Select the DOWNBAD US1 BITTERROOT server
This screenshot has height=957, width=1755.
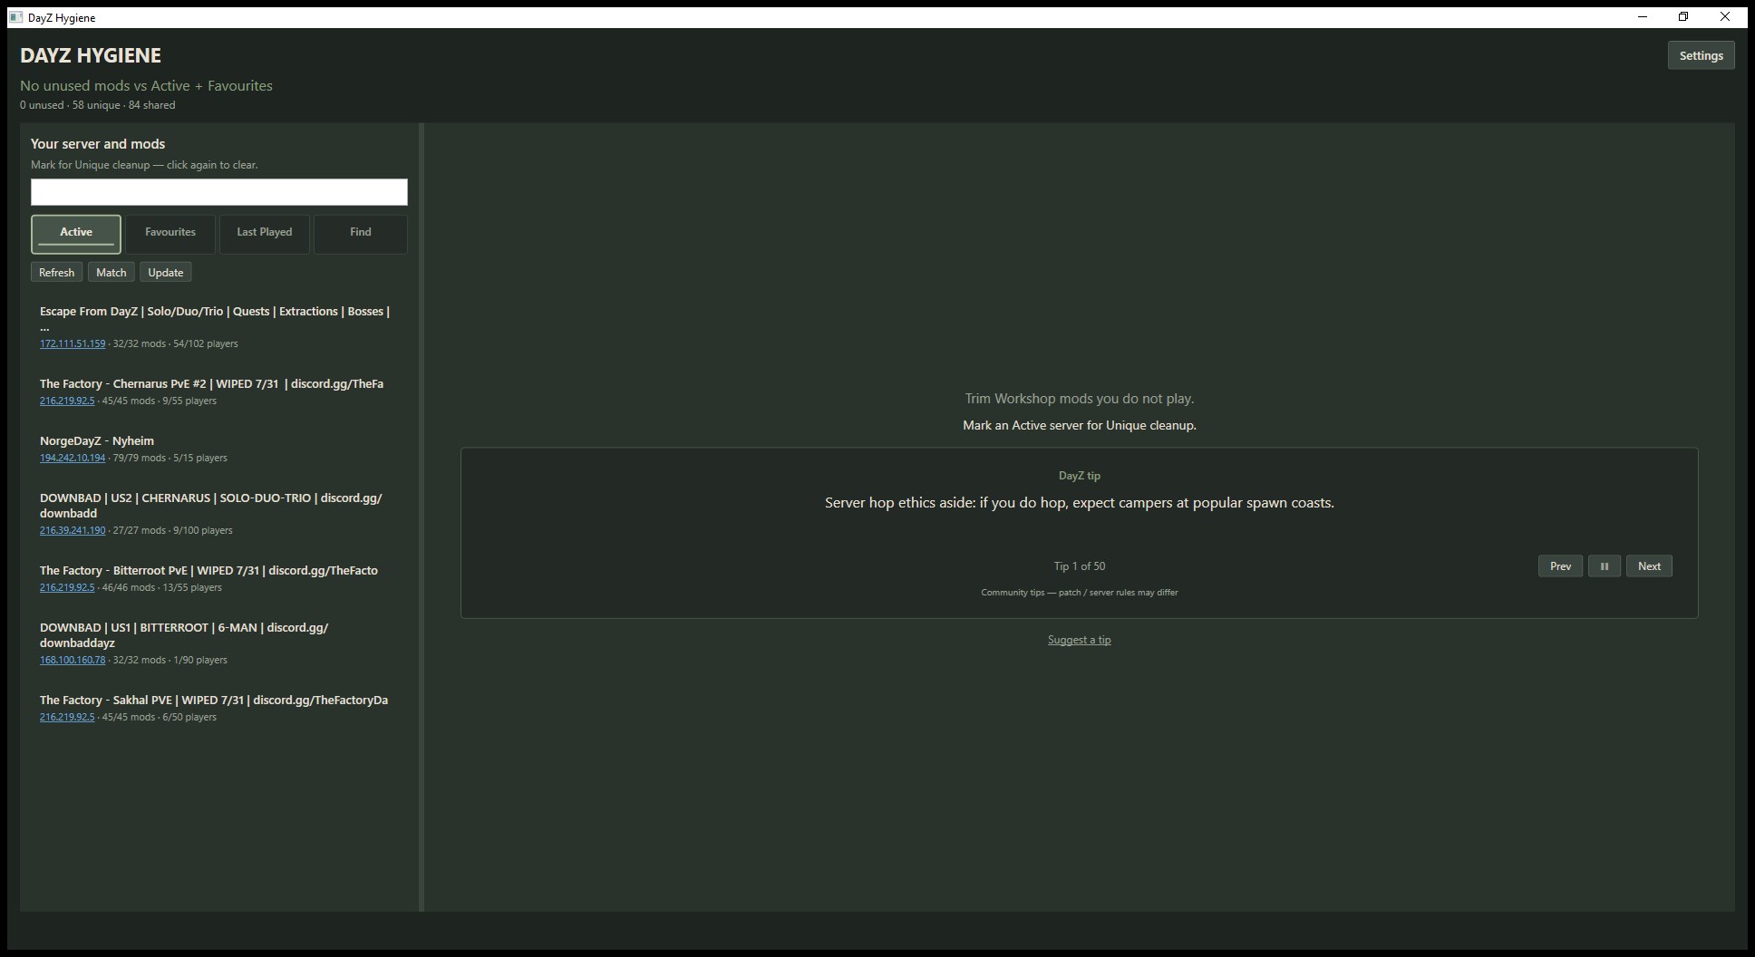[x=219, y=643]
